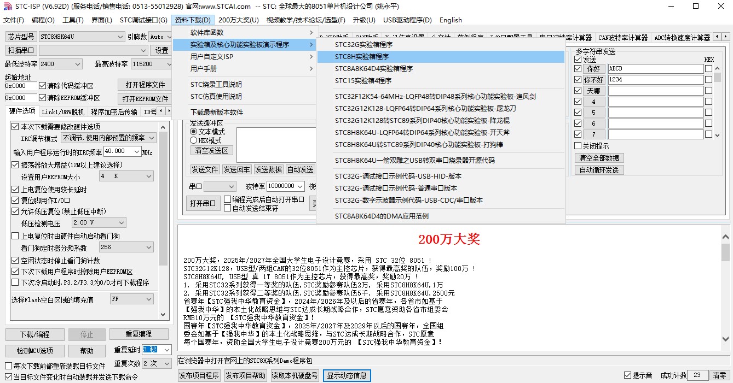Click the tab scroll right arrow beside ID号 tab

click(x=169, y=111)
